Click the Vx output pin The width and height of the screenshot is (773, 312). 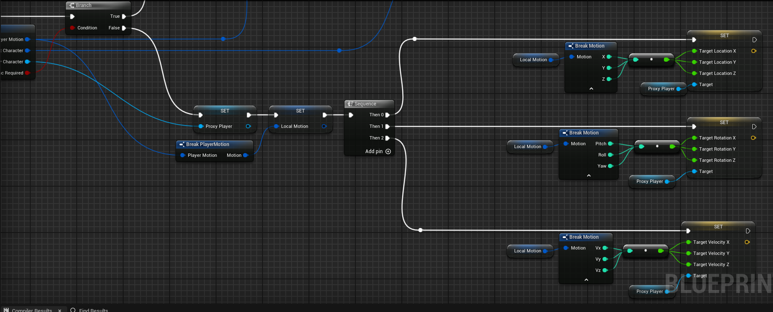click(x=605, y=248)
